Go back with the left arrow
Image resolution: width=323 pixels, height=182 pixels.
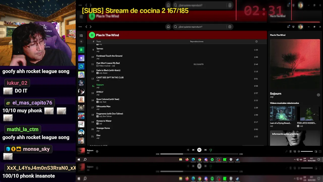coord(86,27)
